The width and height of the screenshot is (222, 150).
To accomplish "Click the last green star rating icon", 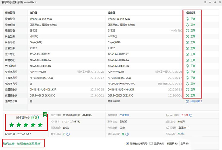I will 40,125.
